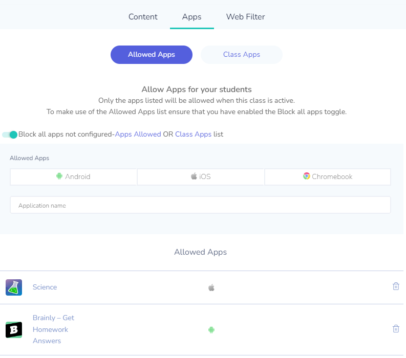Follow the Class Apps link in toggle text
406x358 pixels.
193,134
